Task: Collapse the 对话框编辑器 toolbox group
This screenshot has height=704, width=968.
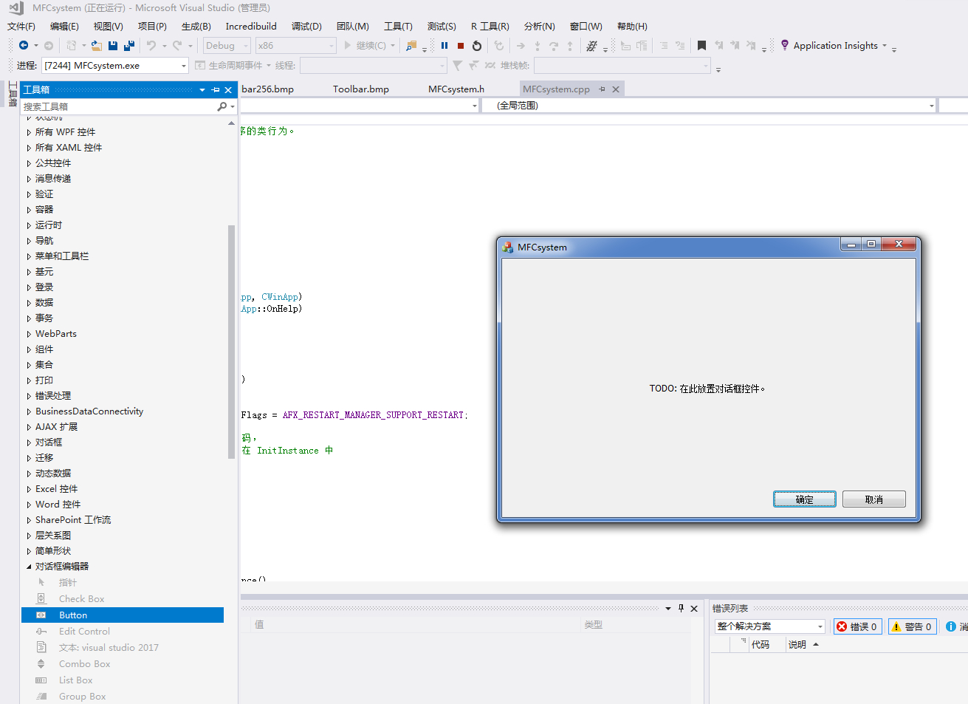Action: (x=29, y=567)
